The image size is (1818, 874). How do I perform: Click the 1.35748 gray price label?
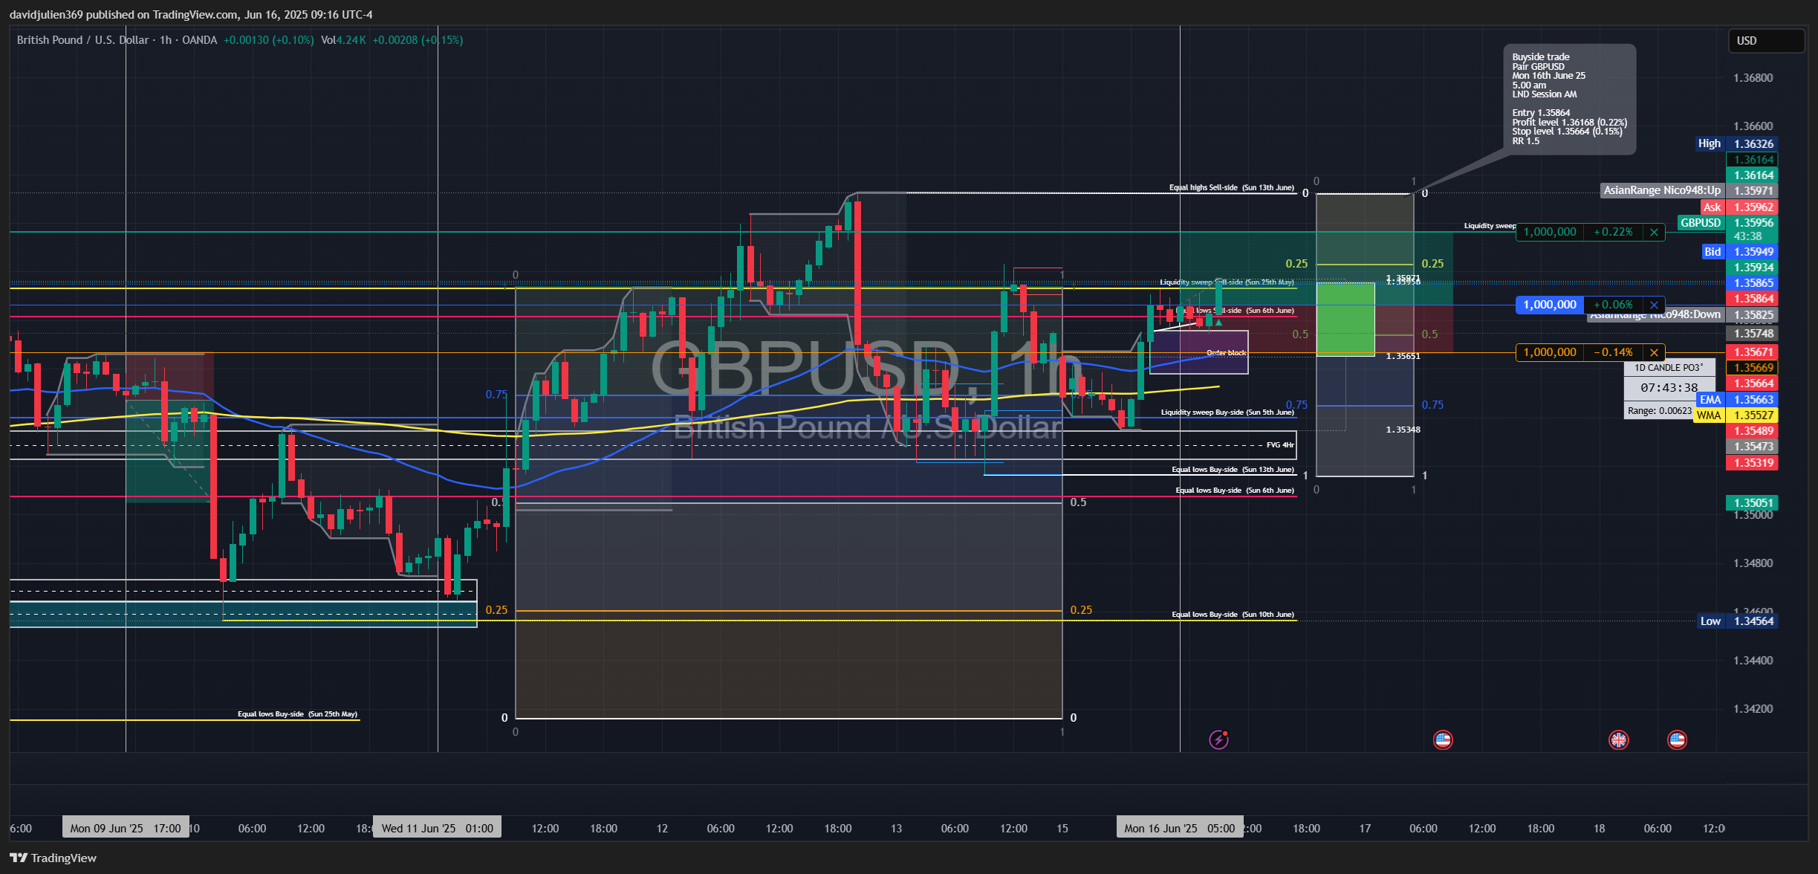point(1752,334)
